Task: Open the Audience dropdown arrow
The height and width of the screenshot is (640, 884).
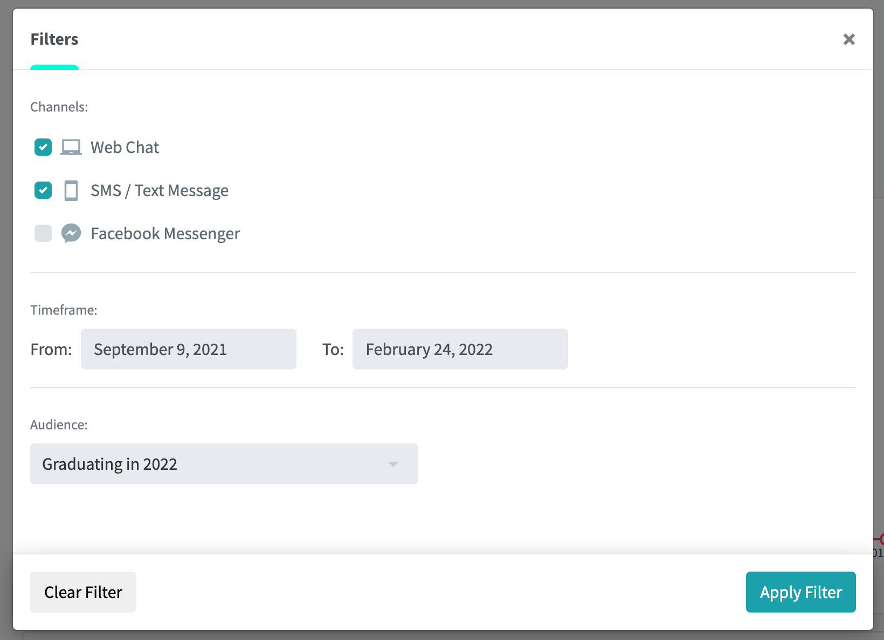Action: click(393, 464)
